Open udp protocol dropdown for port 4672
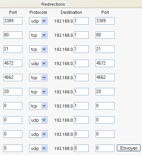This screenshot has height=155, width=142. (x=38, y=63)
